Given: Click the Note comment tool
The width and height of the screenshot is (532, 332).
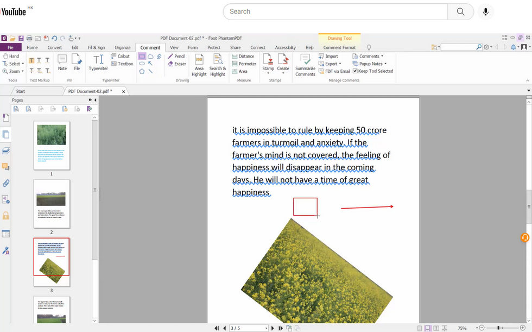Looking at the screenshot, I should coord(62,64).
